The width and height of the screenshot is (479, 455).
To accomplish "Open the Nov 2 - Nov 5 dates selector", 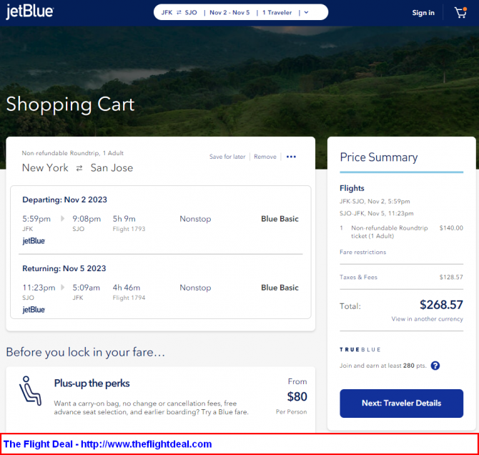I will [229, 13].
